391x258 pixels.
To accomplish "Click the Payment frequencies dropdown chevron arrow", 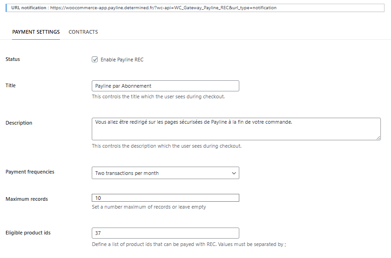I will coord(232,173).
